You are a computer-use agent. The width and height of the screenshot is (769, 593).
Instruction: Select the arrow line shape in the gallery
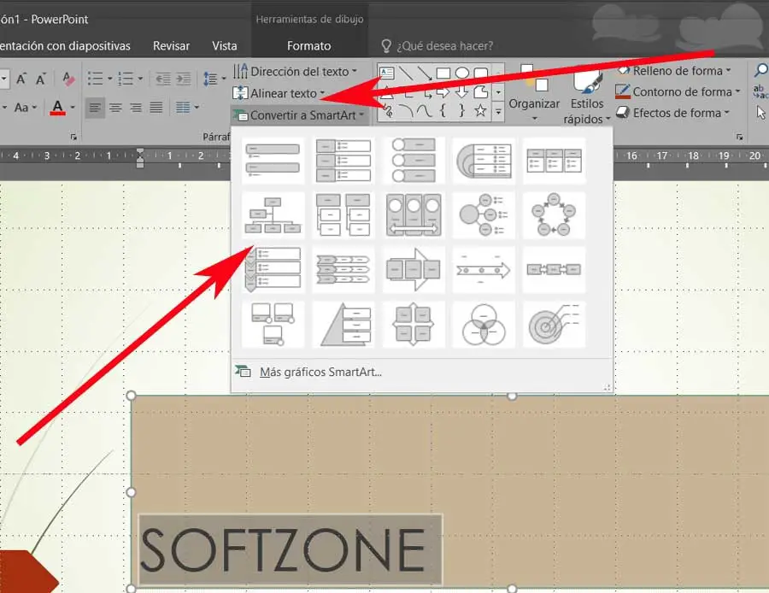coord(424,73)
